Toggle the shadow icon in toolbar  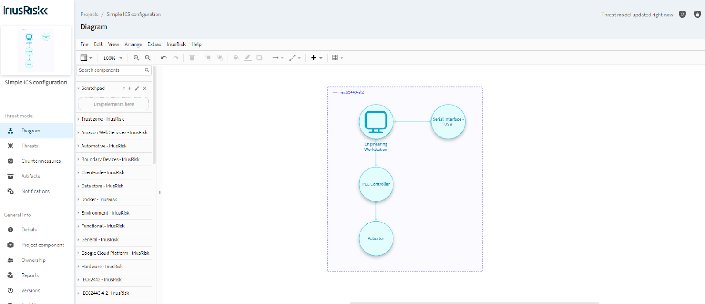tap(260, 58)
